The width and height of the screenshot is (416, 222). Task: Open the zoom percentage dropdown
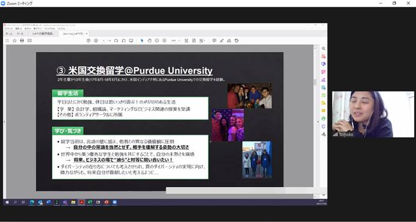(176, 40)
